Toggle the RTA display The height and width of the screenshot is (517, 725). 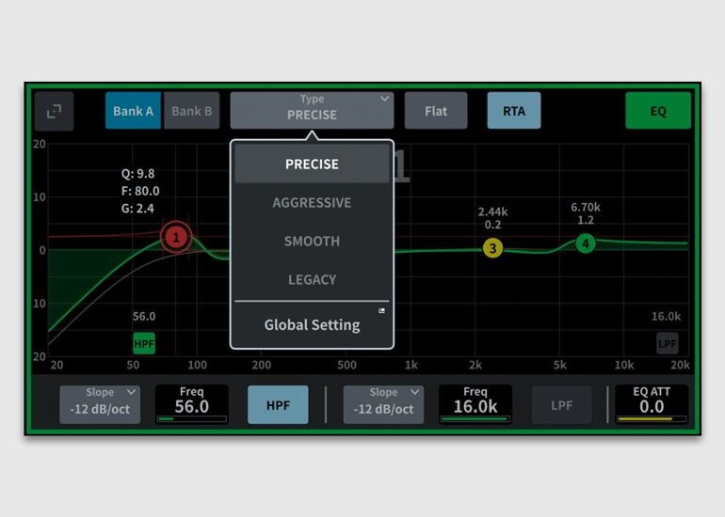coord(514,111)
